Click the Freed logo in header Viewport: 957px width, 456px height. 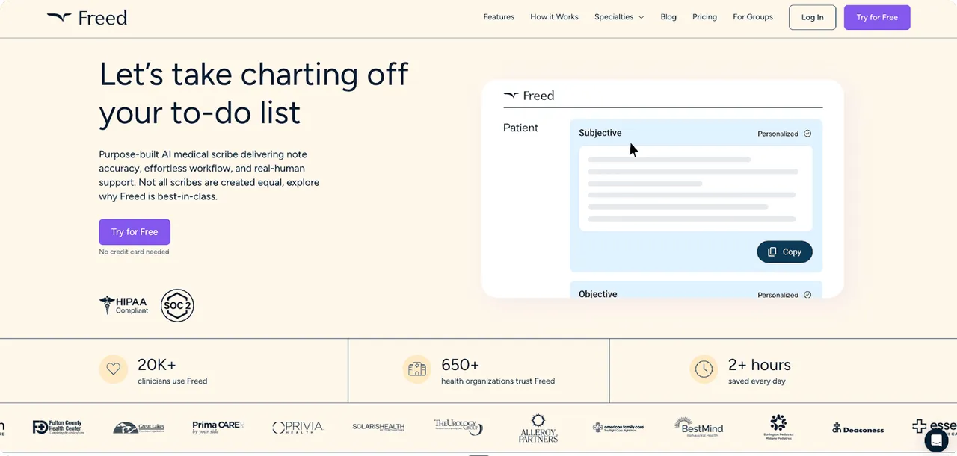click(x=87, y=17)
